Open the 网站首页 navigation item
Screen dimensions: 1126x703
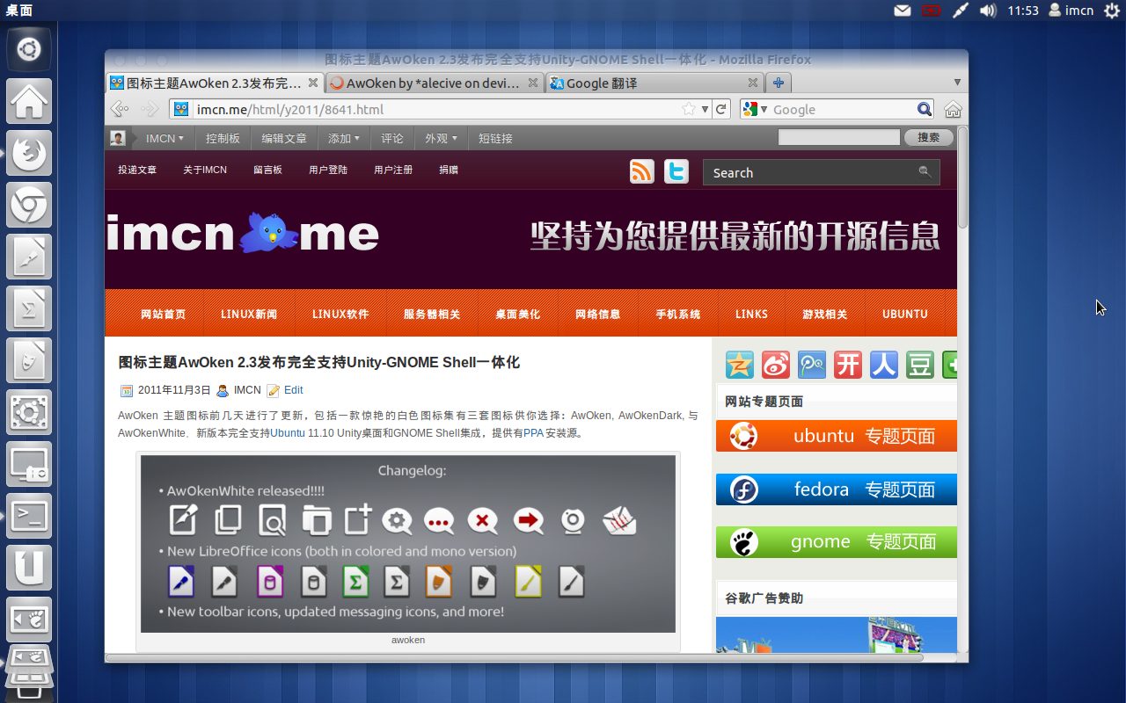click(163, 314)
